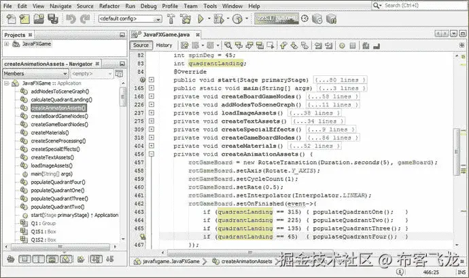Viewport: 469px width, 278px height.
Task: Click the Redo arrow in the main toolbar
Action: [85, 19]
